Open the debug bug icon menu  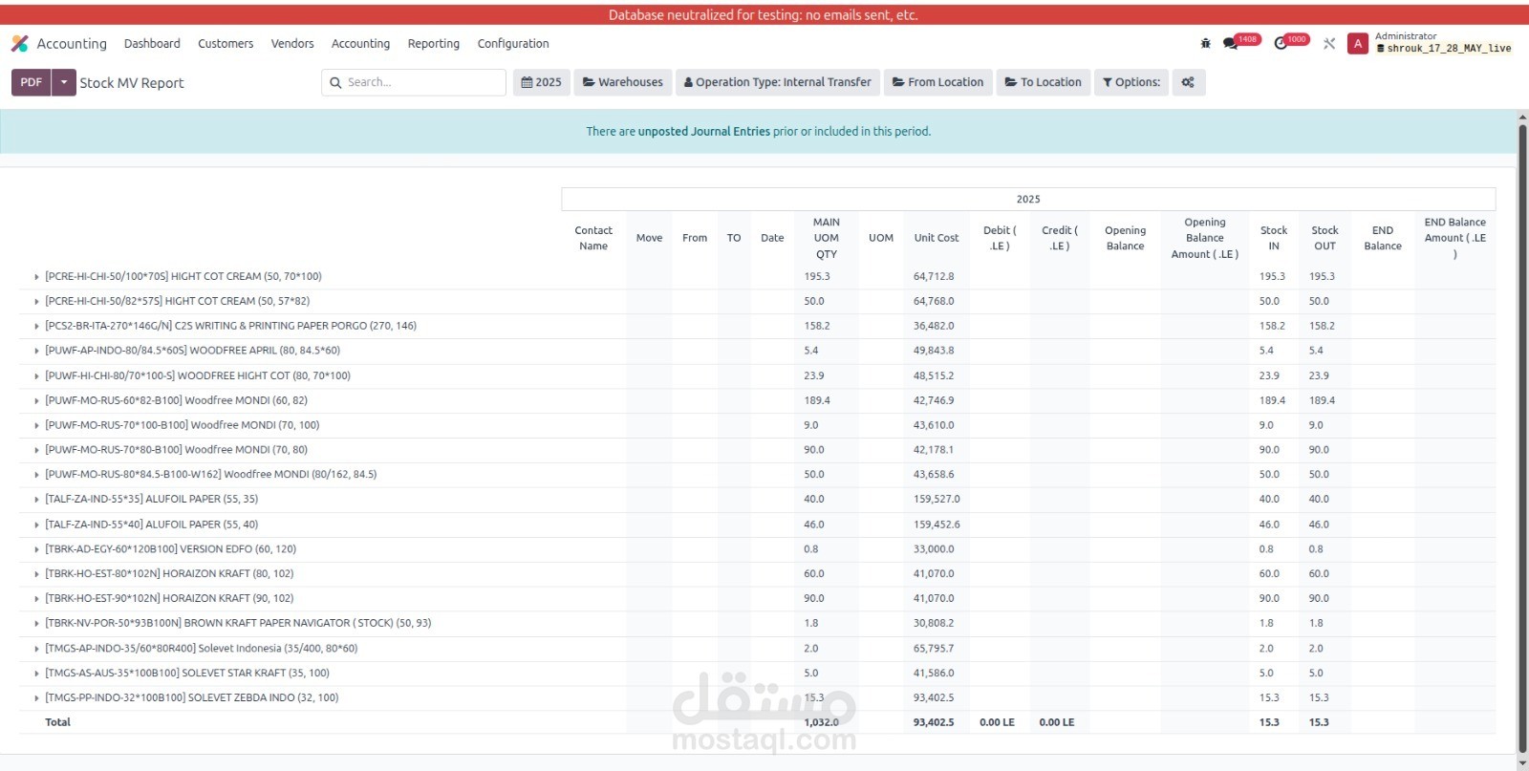pos(1205,43)
